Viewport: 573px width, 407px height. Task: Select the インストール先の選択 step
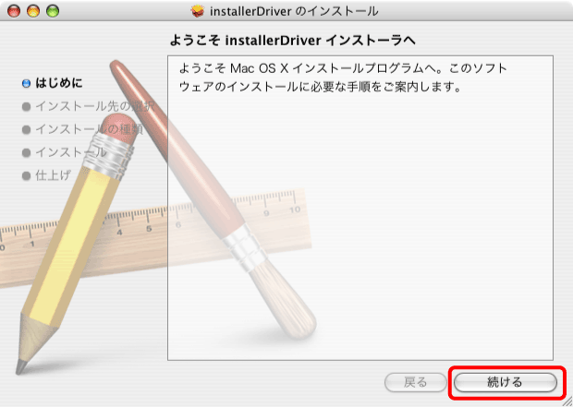coord(95,106)
